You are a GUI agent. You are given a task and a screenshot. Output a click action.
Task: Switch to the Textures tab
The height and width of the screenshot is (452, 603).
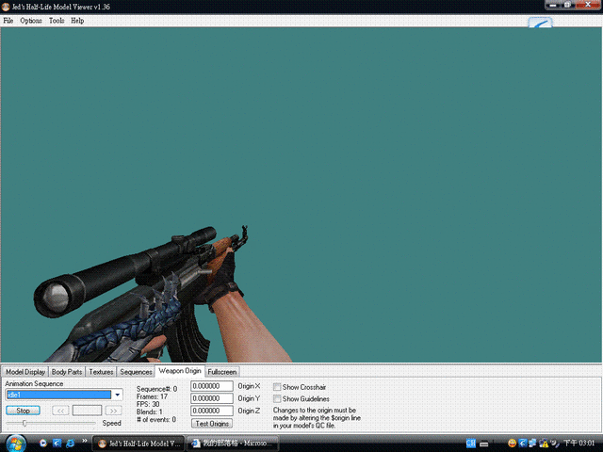pos(101,372)
